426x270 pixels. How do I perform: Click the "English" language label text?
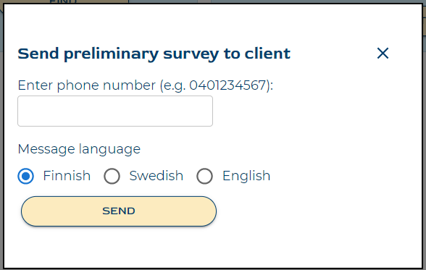point(246,176)
